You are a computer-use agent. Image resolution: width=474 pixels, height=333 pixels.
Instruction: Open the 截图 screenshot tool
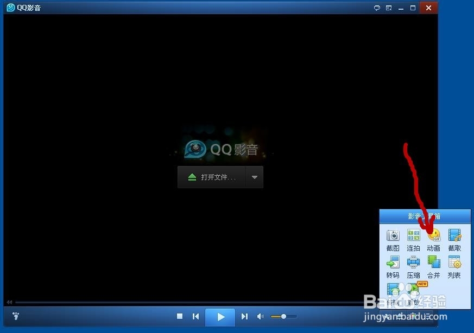pyautogui.click(x=393, y=240)
